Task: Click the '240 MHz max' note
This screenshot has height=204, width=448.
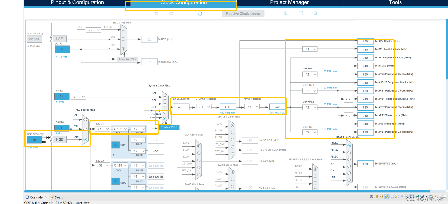Action: (x=277, y=112)
